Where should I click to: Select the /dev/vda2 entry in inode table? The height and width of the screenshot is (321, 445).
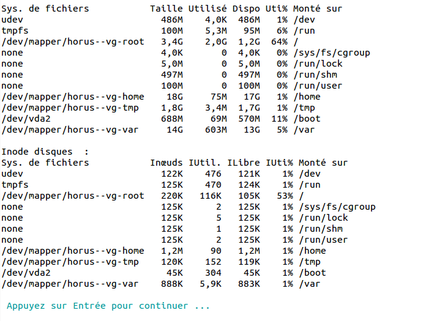click(26, 273)
